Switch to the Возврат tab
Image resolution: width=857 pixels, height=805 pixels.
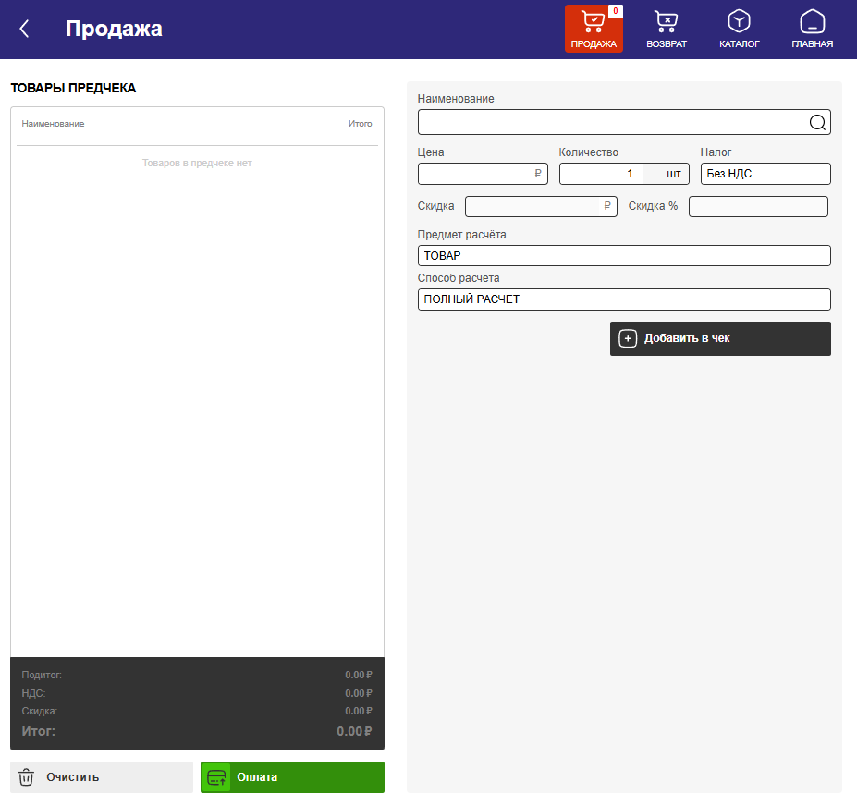click(666, 29)
